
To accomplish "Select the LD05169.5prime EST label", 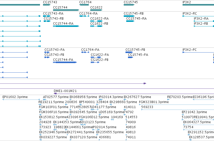I will [111, 112].
